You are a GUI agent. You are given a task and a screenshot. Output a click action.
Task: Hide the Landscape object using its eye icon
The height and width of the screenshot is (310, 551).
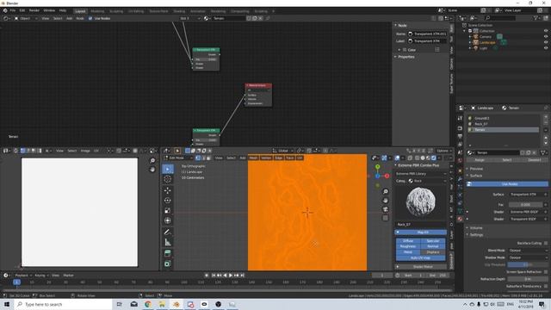click(x=546, y=42)
